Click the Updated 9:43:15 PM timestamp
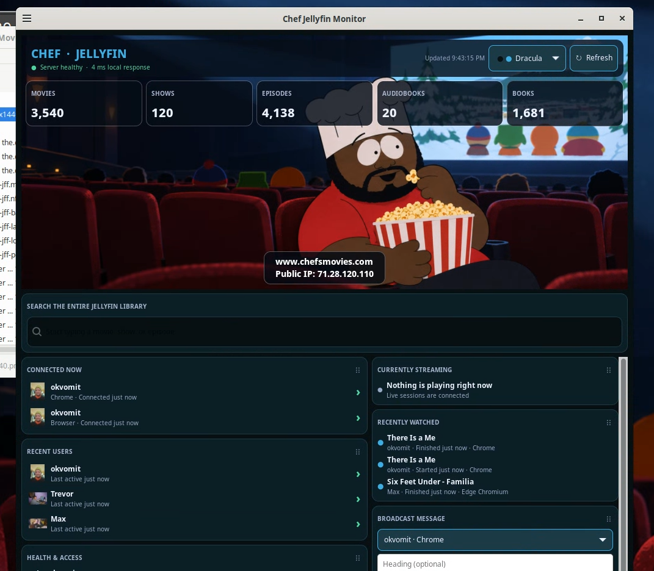Image resolution: width=654 pixels, height=571 pixels. tap(455, 58)
